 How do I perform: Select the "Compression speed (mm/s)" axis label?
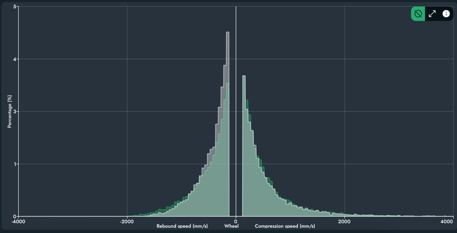[x=285, y=227]
